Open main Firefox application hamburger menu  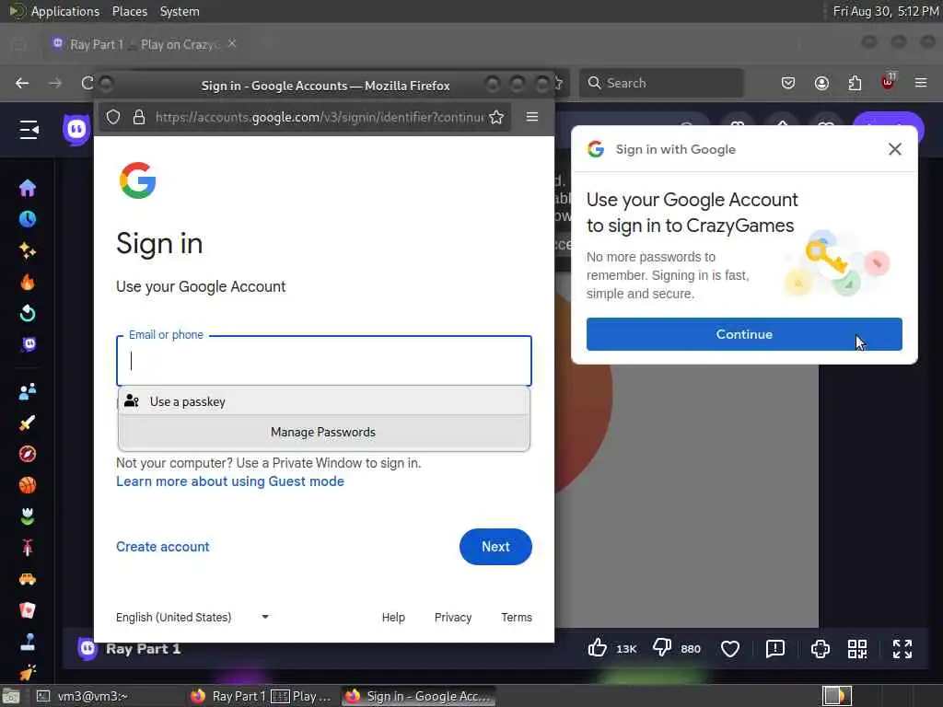(921, 83)
